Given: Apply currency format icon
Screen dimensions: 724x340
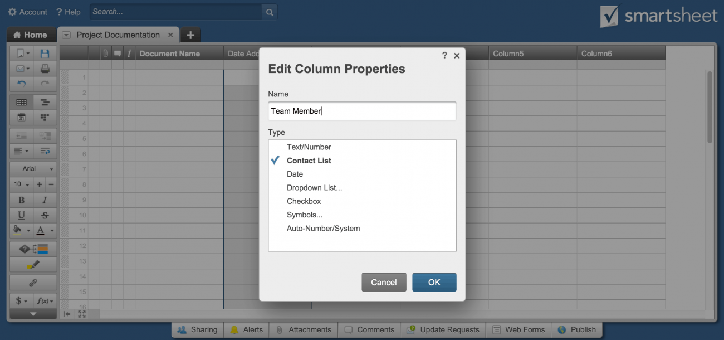Looking at the screenshot, I should click(x=18, y=301).
